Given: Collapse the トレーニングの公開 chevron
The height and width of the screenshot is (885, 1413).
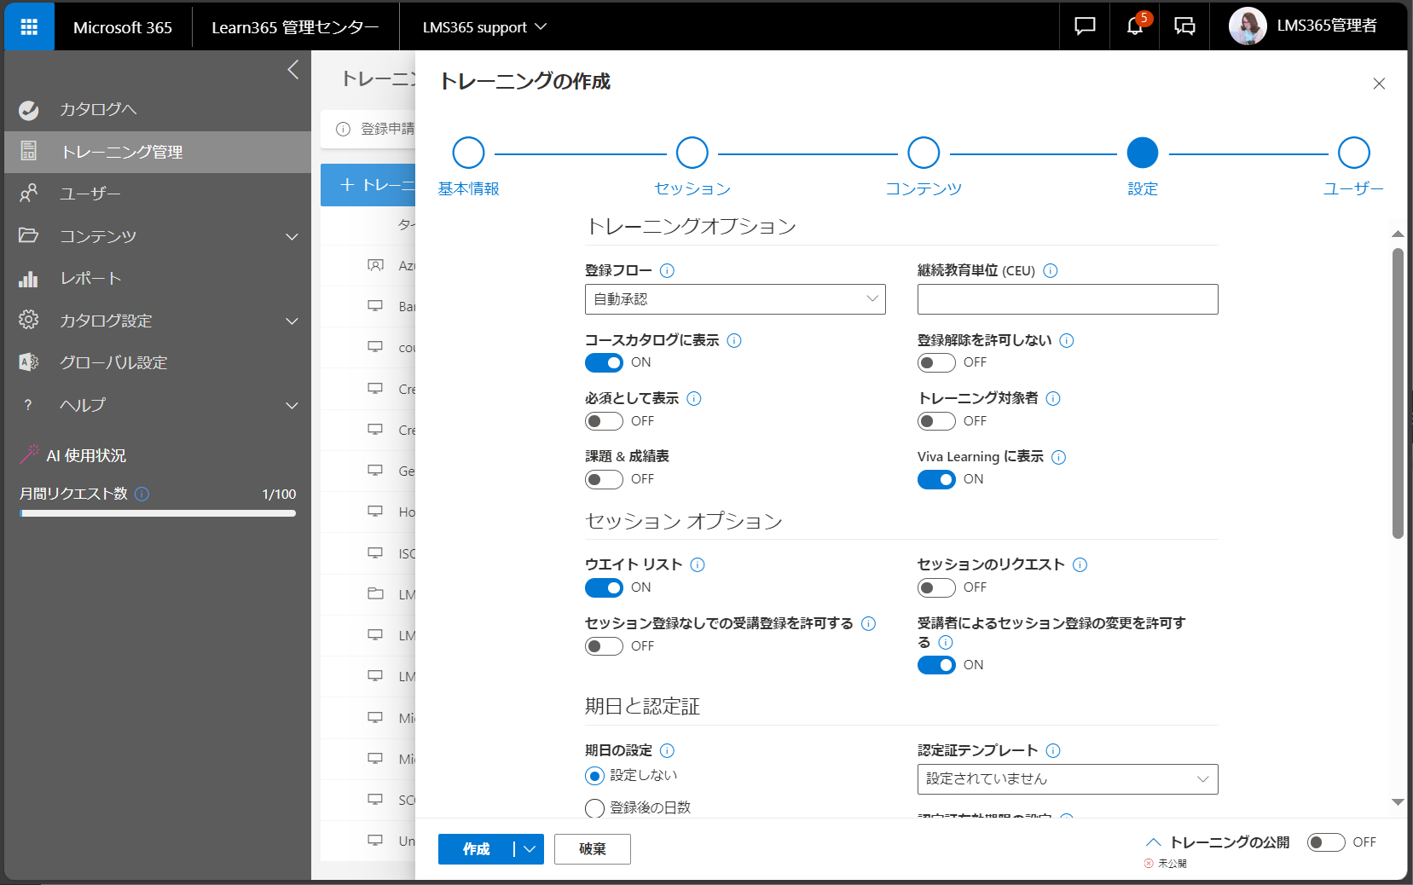Looking at the screenshot, I should click(1153, 842).
